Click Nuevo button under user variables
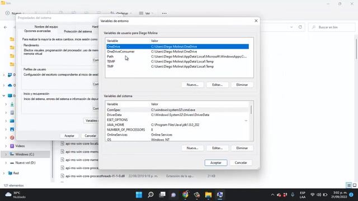358x201 pixels. (192, 85)
